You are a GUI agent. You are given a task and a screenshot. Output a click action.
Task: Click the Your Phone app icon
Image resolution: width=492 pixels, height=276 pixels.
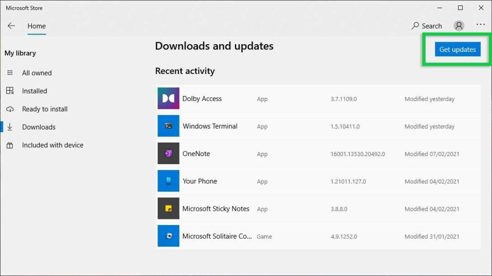click(169, 181)
